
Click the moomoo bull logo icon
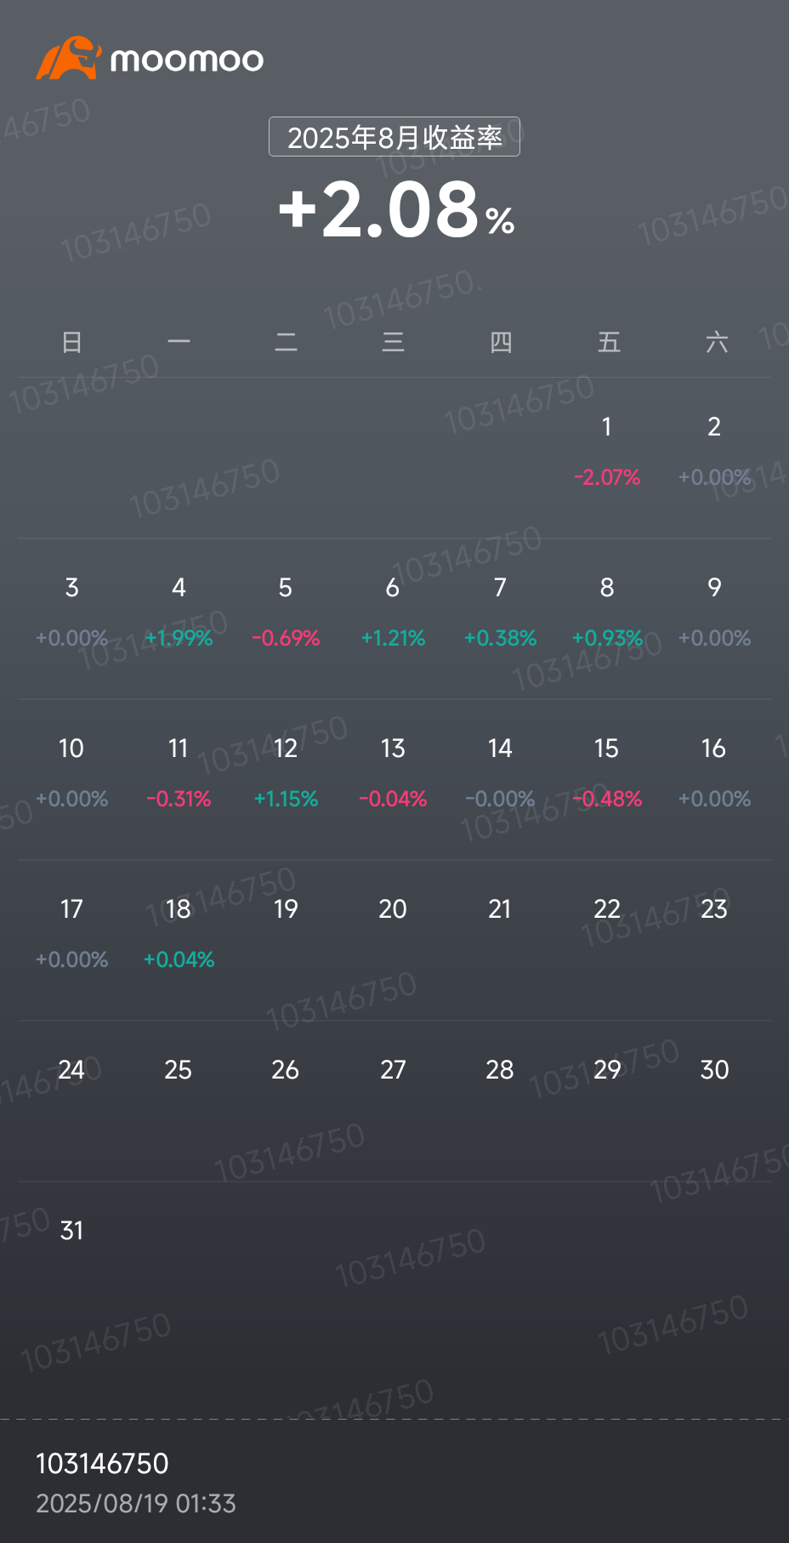[68, 58]
